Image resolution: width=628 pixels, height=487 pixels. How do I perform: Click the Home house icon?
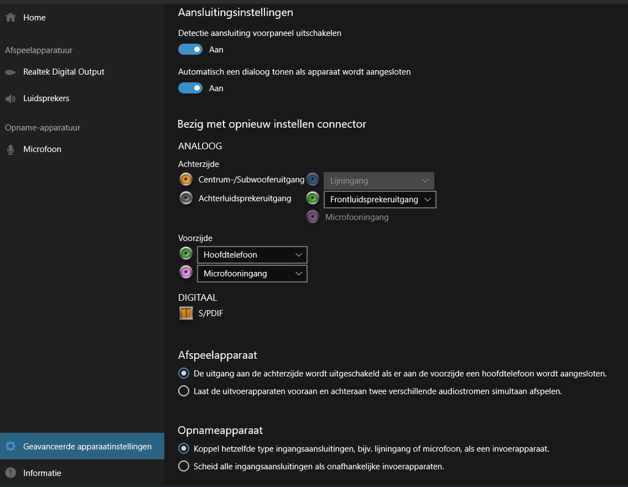[x=11, y=17]
